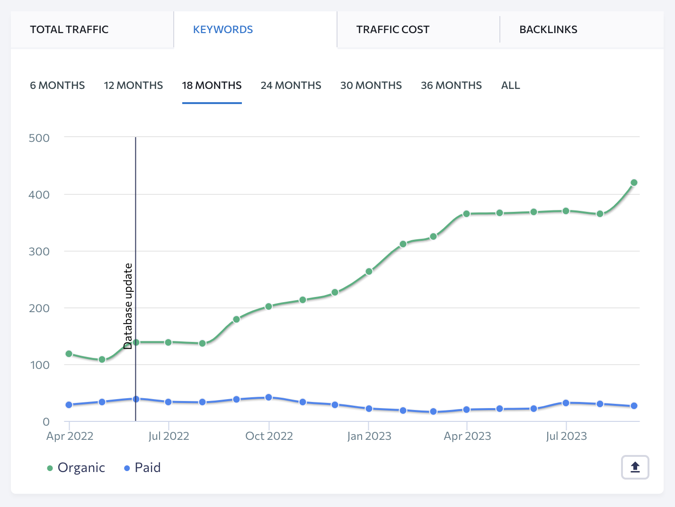675x507 pixels.
Task: Toggle the Paid series in legend
Action: pos(147,468)
